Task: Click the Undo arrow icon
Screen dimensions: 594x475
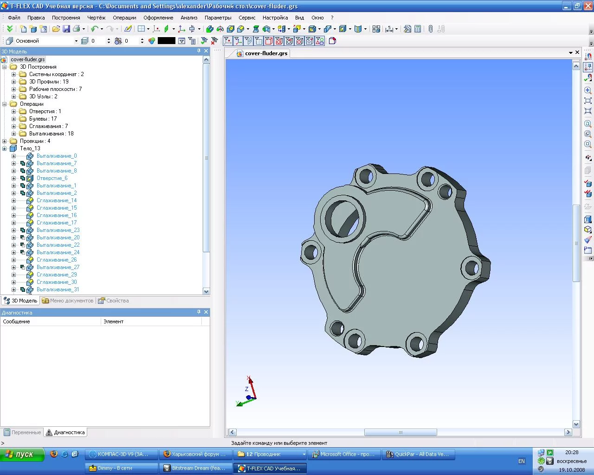Action: pos(94,29)
